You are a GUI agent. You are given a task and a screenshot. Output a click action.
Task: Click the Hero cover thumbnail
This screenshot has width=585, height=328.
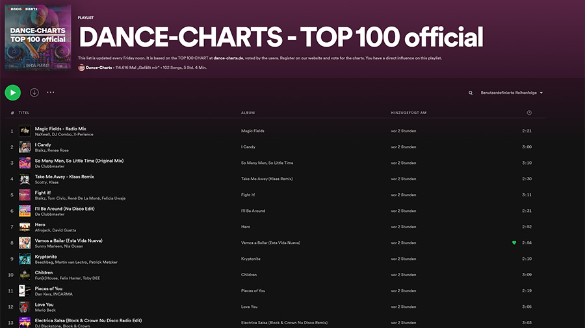point(25,227)
